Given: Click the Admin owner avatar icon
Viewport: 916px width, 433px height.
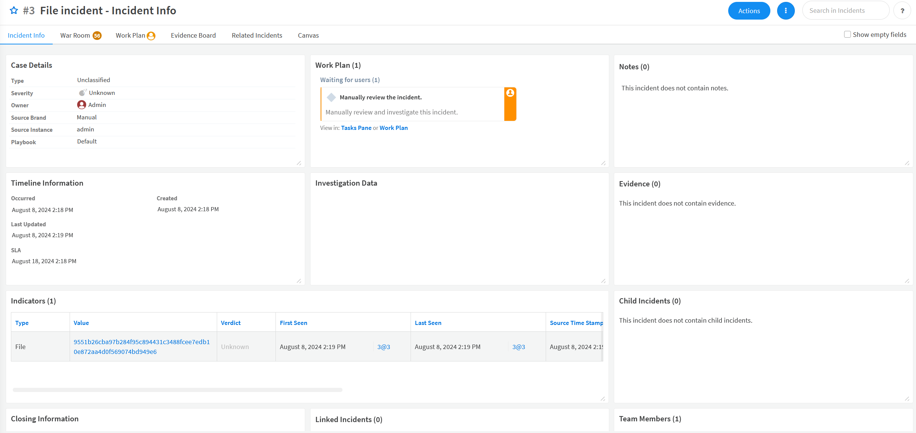Looking at the screenshot, I should (82, 105).
